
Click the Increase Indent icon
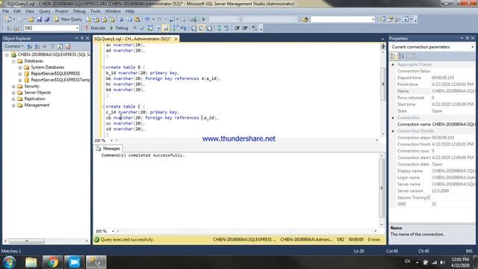245,28
